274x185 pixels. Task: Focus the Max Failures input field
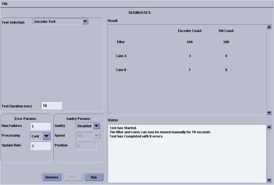(40, 126)
